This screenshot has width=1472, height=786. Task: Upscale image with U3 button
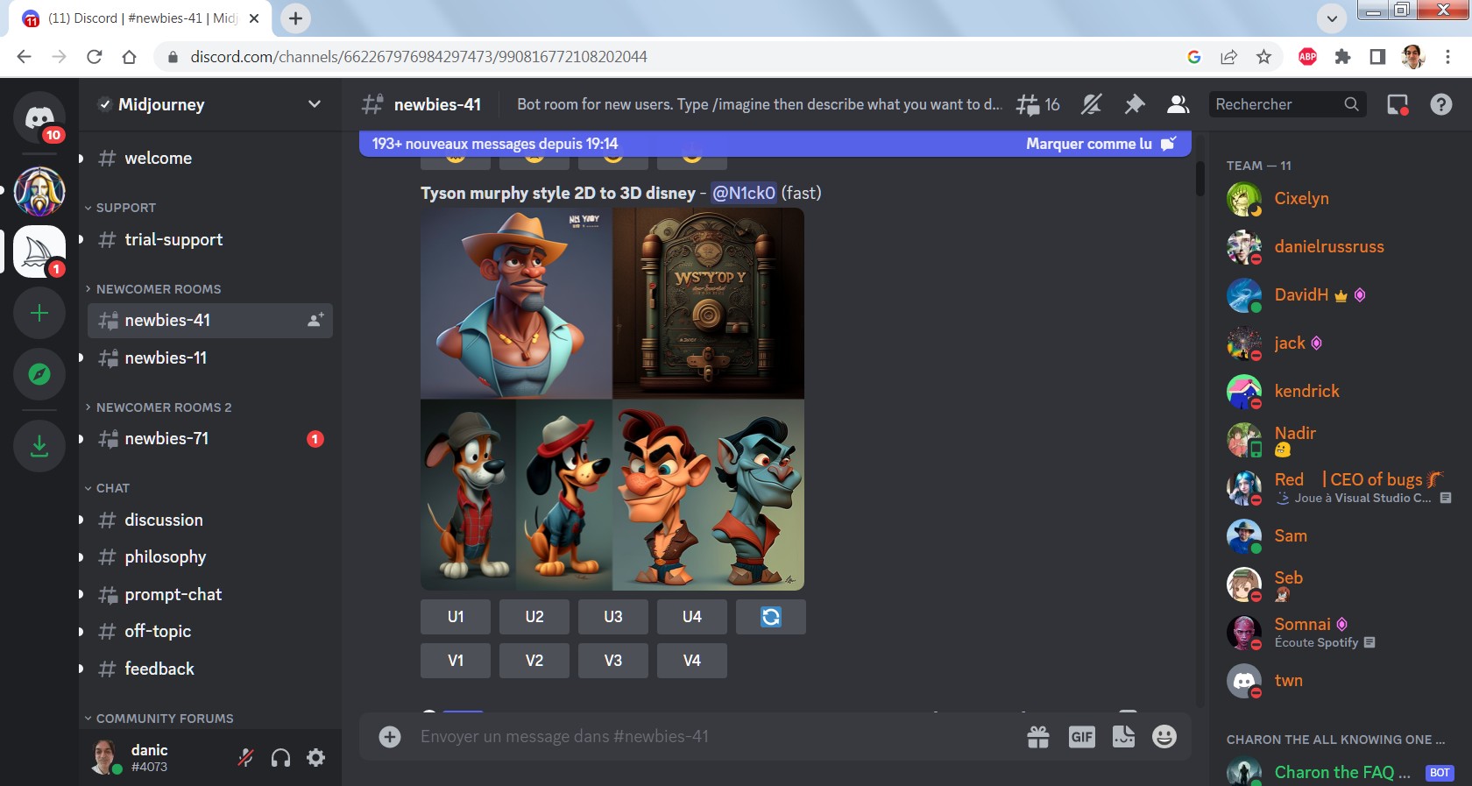(613, 617)
